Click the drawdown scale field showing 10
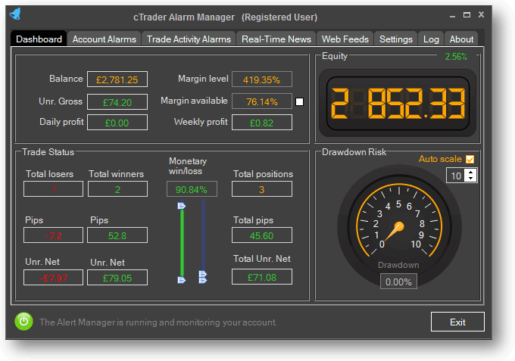 pyautogui.click(x=457, y=176)
